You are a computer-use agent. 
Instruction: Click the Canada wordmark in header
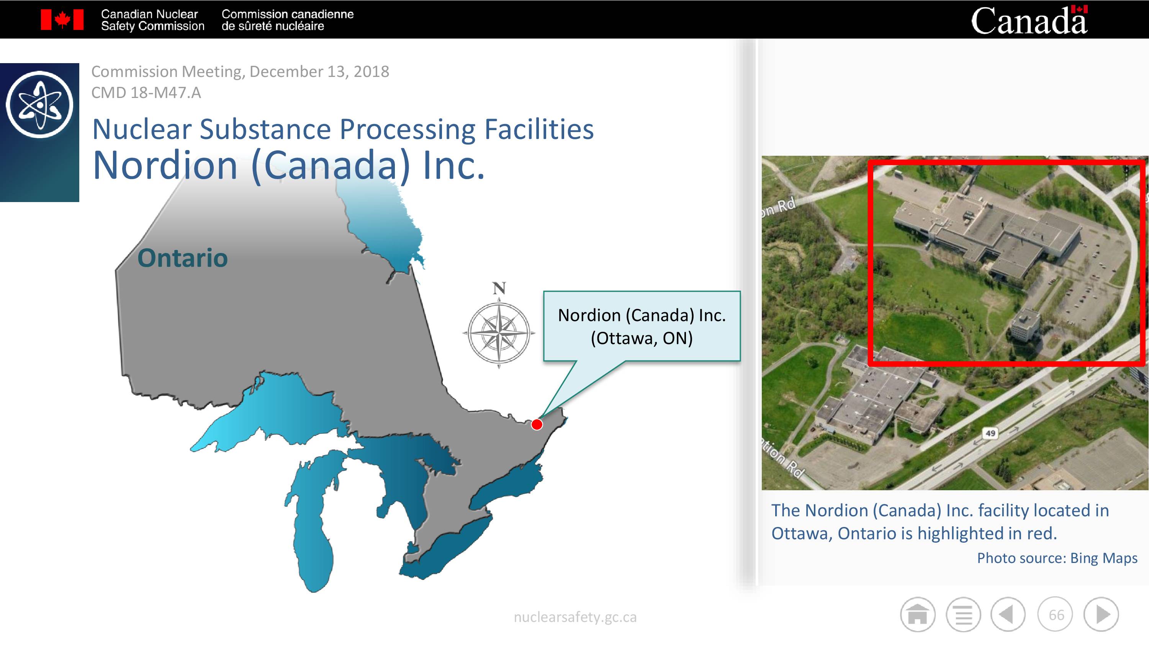tap(1030, 20)
